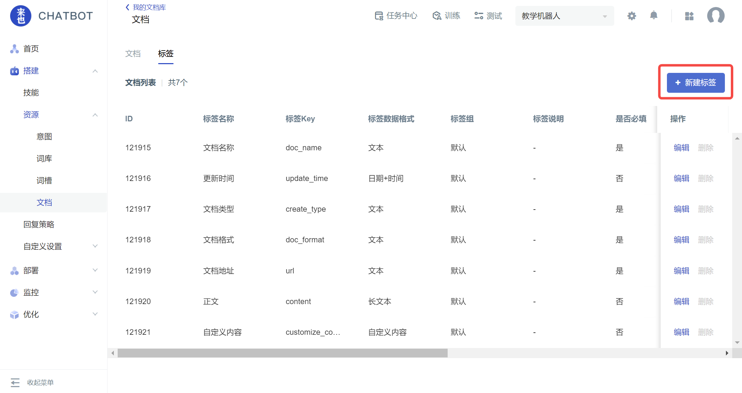Click the 部署 sidebar icon
Image resolution: width=742 pixels, height=393 pixels.
(x=14, y=271)
